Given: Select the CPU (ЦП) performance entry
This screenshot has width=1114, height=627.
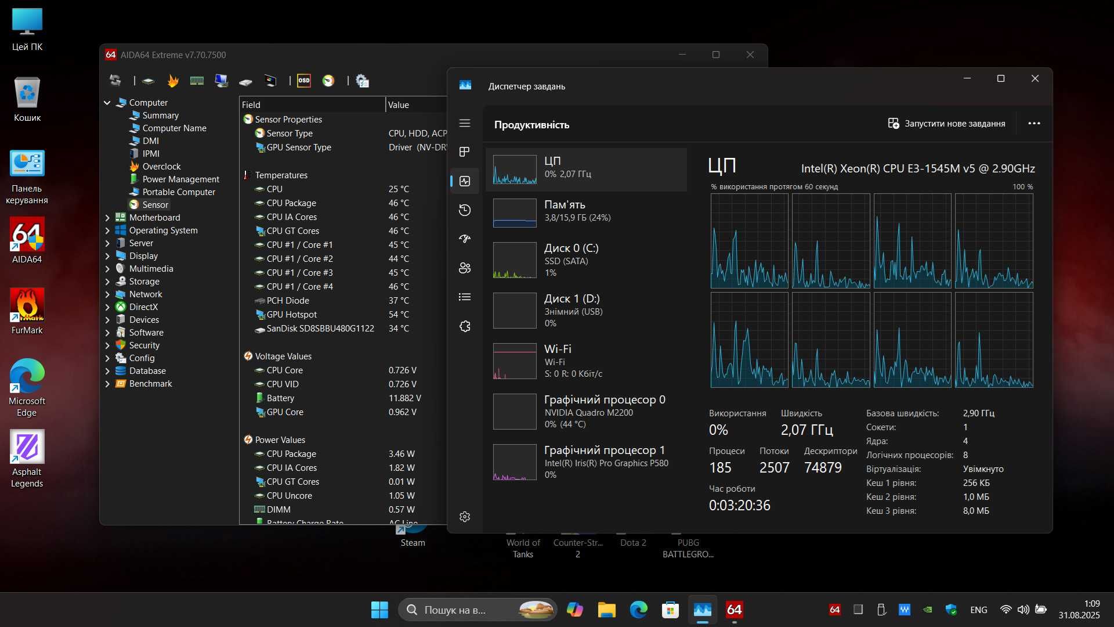Looking at the screenshot, I should [586, 169].
